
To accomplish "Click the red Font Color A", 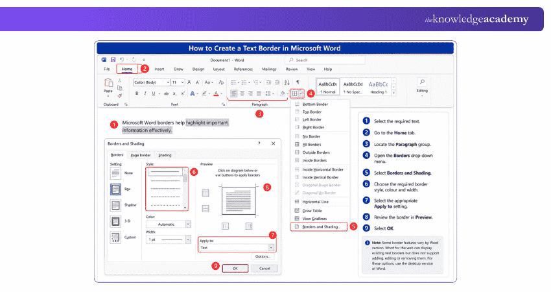I will coord(216,93).
